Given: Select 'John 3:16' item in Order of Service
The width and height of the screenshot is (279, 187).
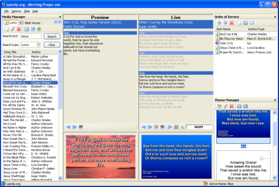Looking at the screenshot, I should tap(246, 43).
